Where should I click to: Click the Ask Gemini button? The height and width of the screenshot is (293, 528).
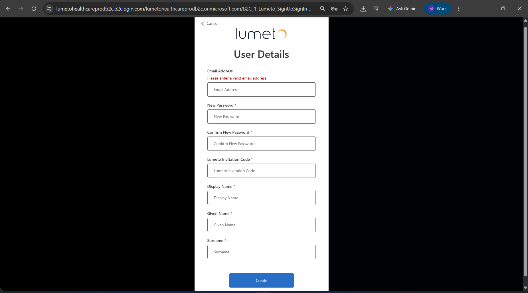coord(402,9)
